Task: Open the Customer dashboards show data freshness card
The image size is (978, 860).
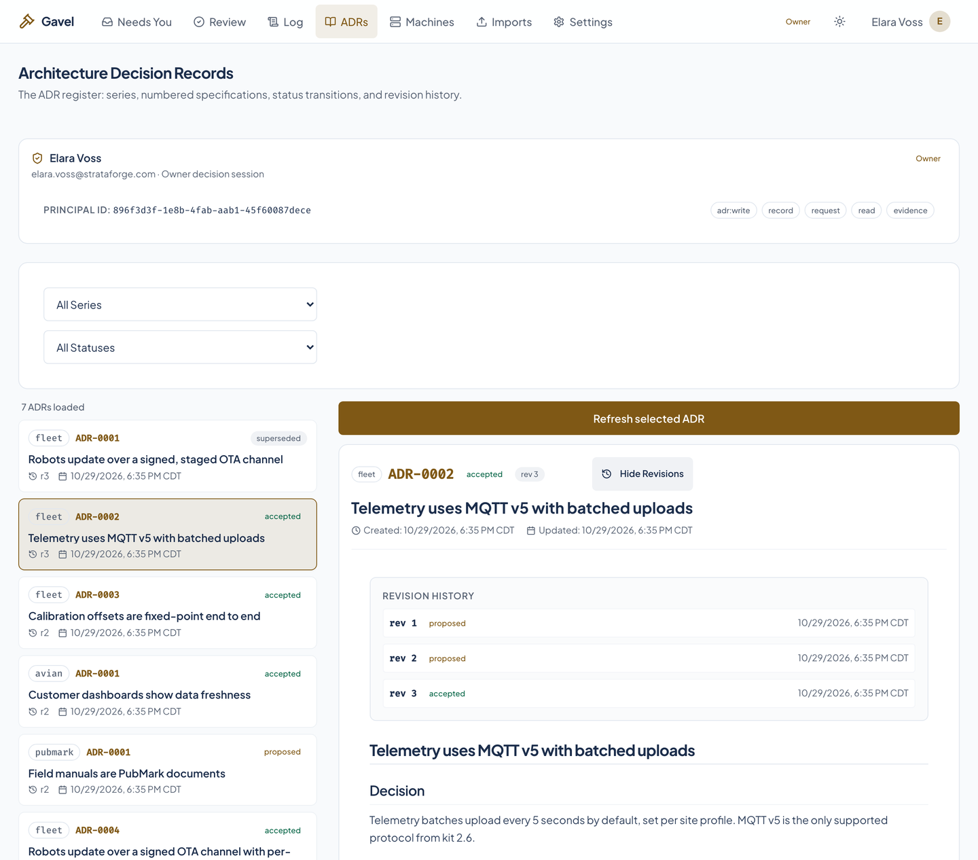Action: point(168,692)
